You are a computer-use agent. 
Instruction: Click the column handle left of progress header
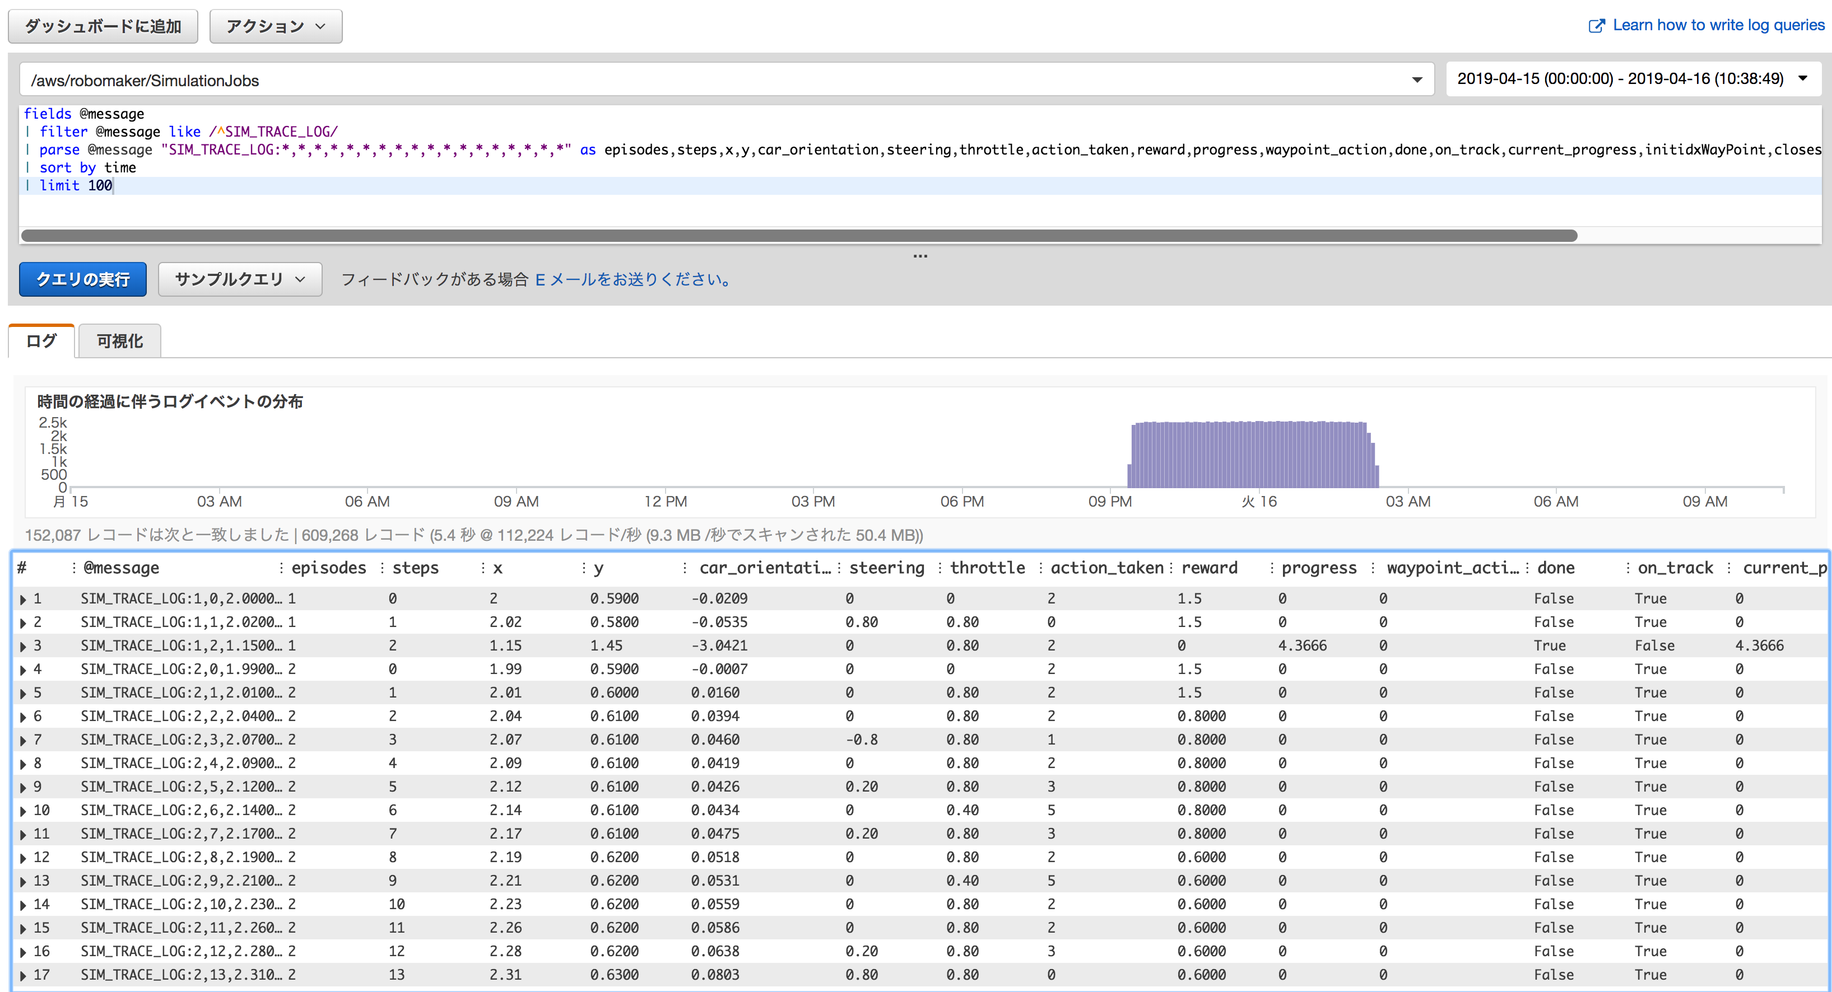[x=1272, y=568]
